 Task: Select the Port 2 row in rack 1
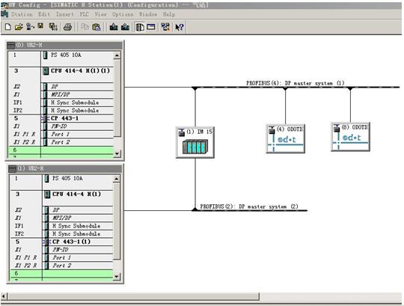point(61,266)
